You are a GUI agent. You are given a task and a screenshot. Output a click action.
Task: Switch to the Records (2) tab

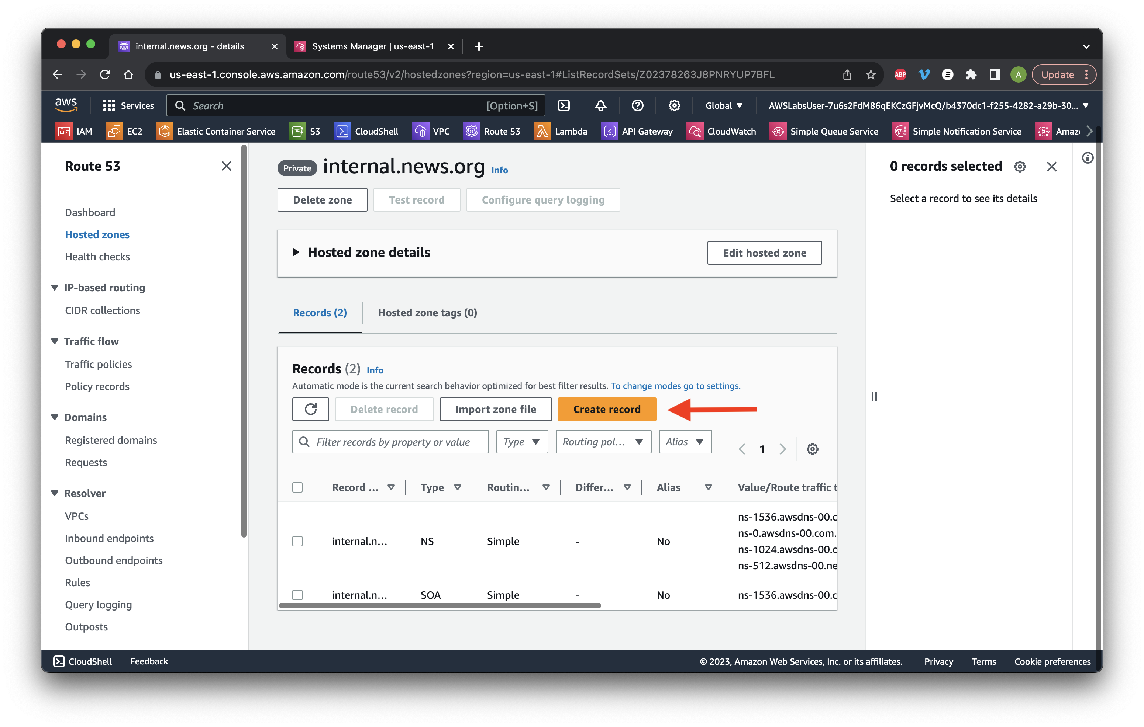(320, 313)
